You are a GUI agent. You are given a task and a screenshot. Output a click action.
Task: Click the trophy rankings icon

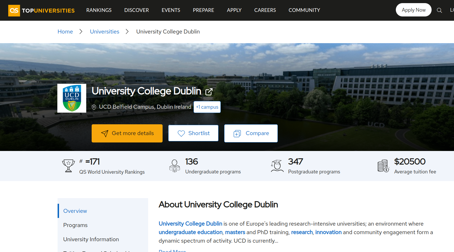click(68, 166)
